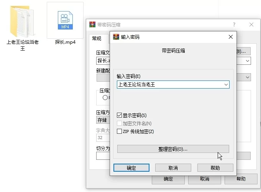Click the browse (B)... button
The height and width of the screenshot is (192, 261).
[243, 51]
